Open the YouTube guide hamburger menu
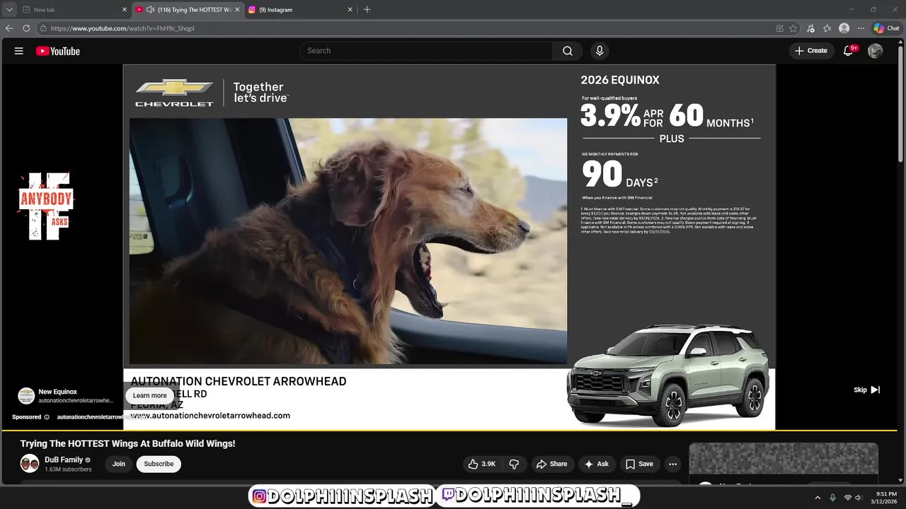The image size is (906, 509). pyautogui.click(x=19, y=51)
